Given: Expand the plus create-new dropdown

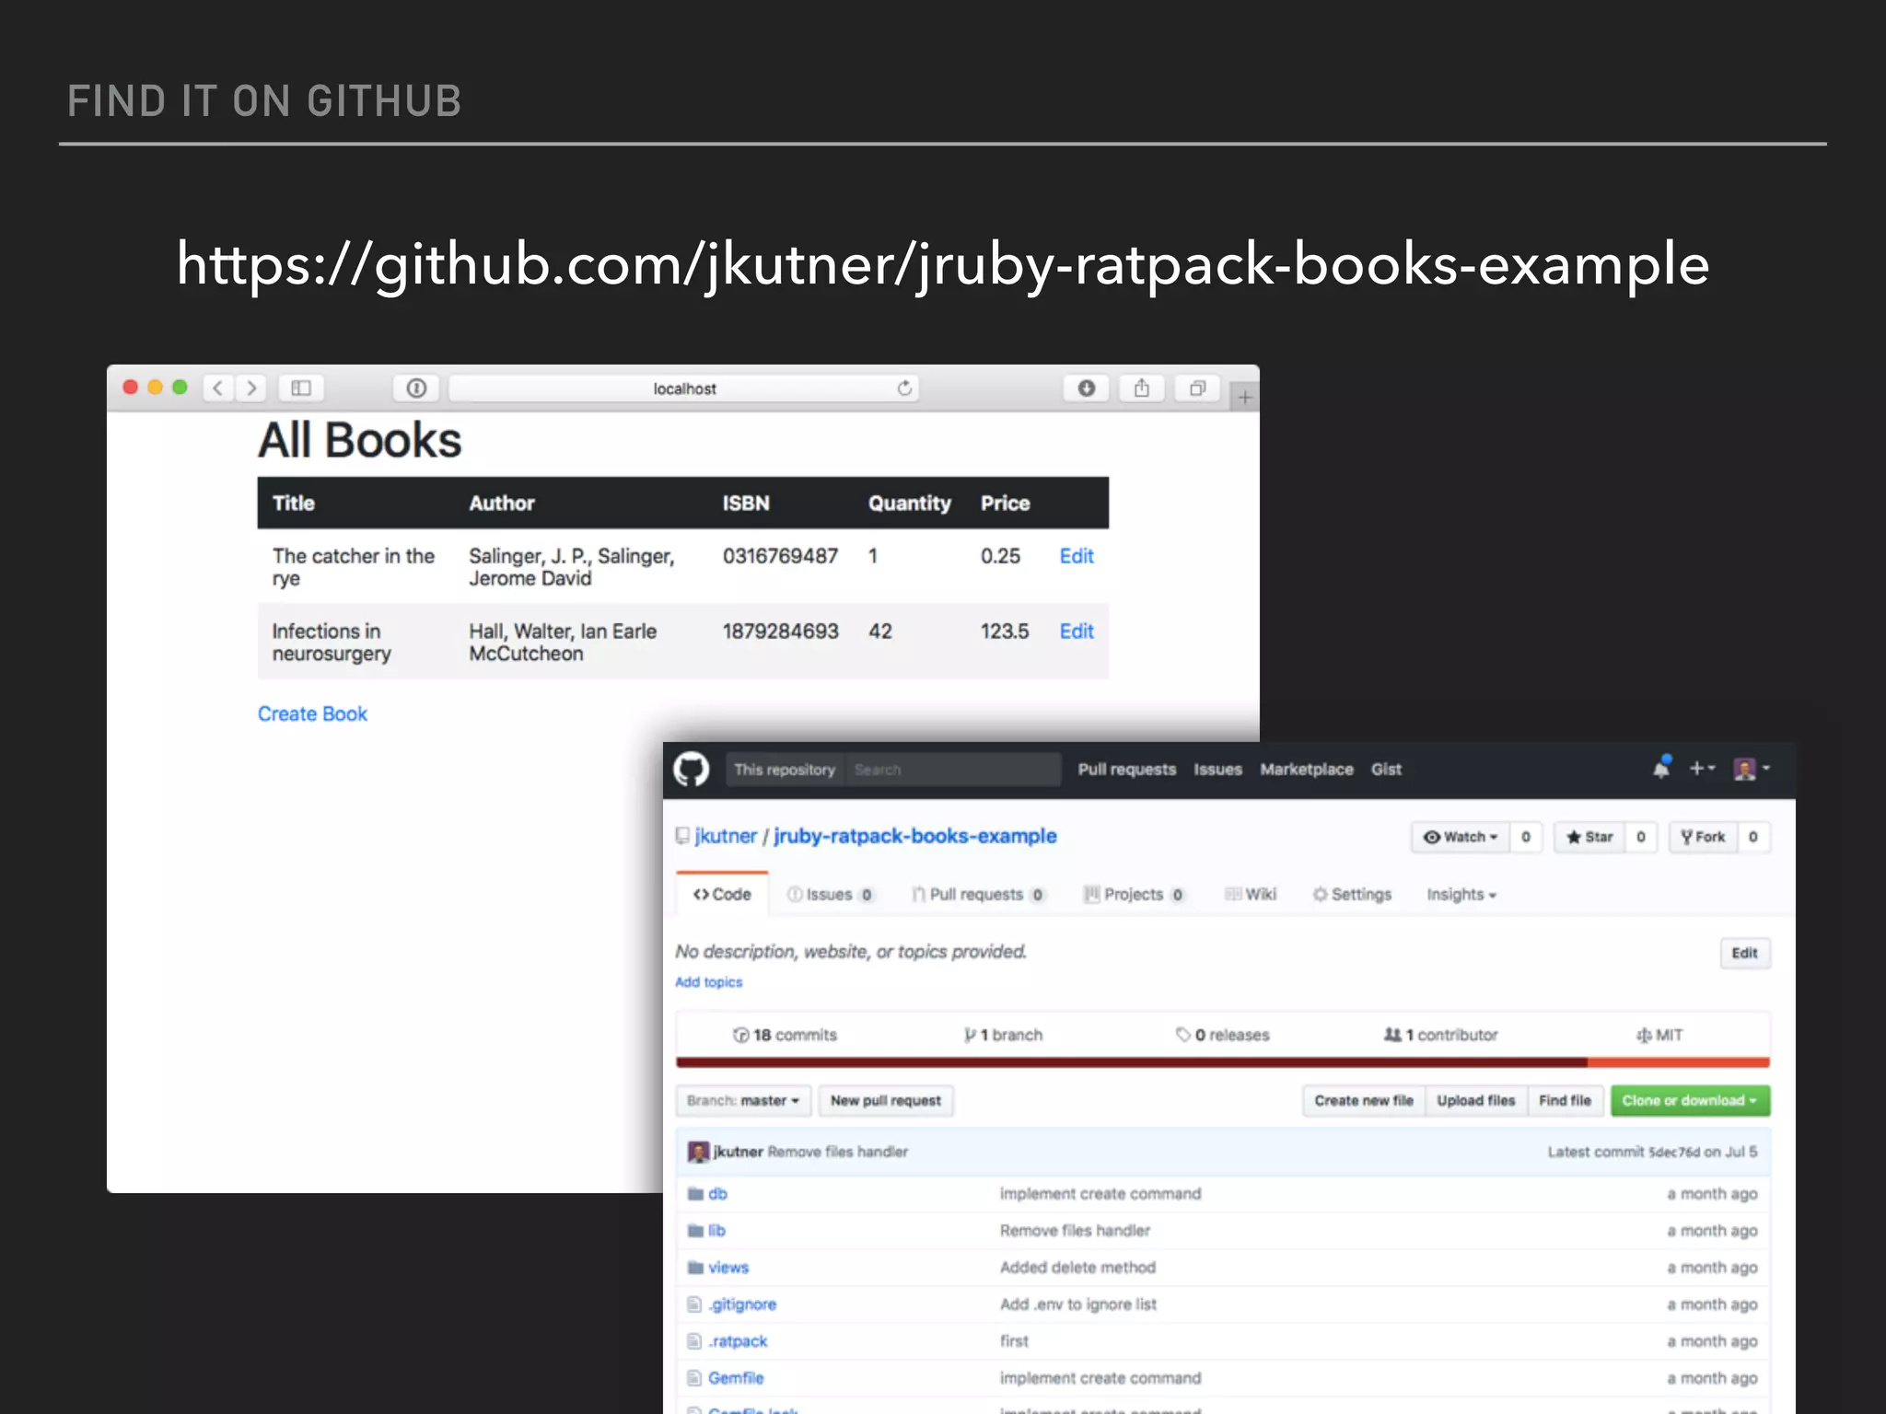Looking at the screenshot, I should [1702, 768].
